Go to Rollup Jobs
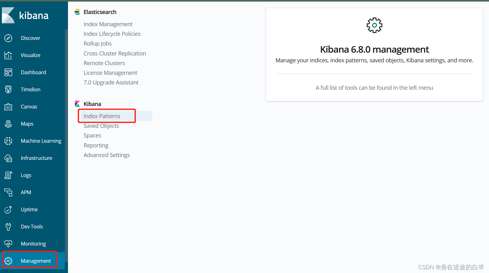The width and height of the screenshot is (489, 273). point(98,43)
